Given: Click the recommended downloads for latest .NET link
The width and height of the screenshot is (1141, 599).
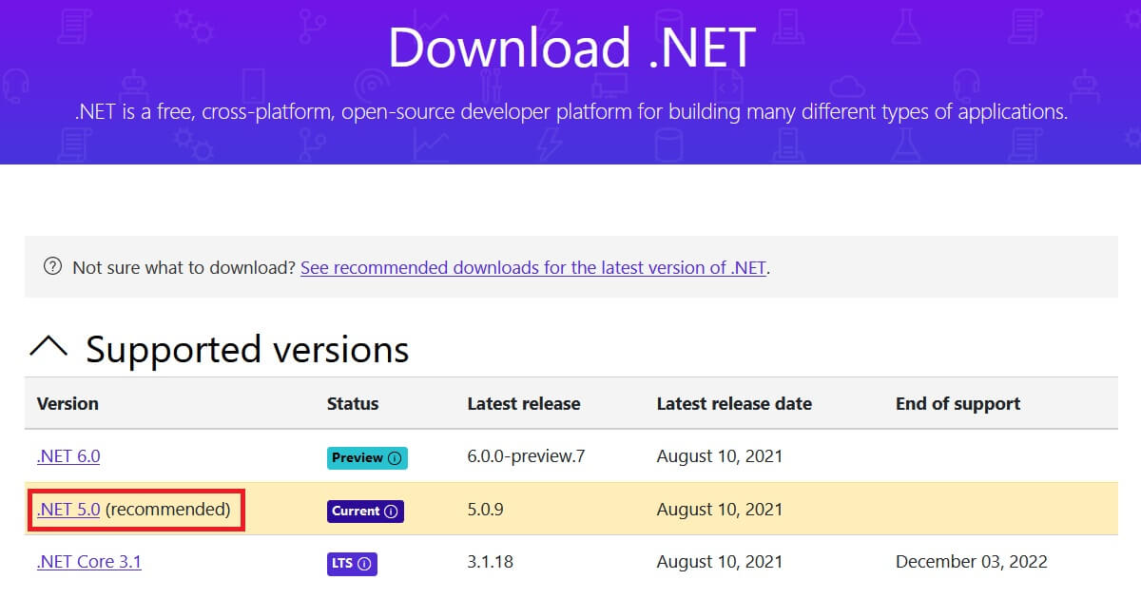Looking at the screenshot, I should (x=533, y=267).
